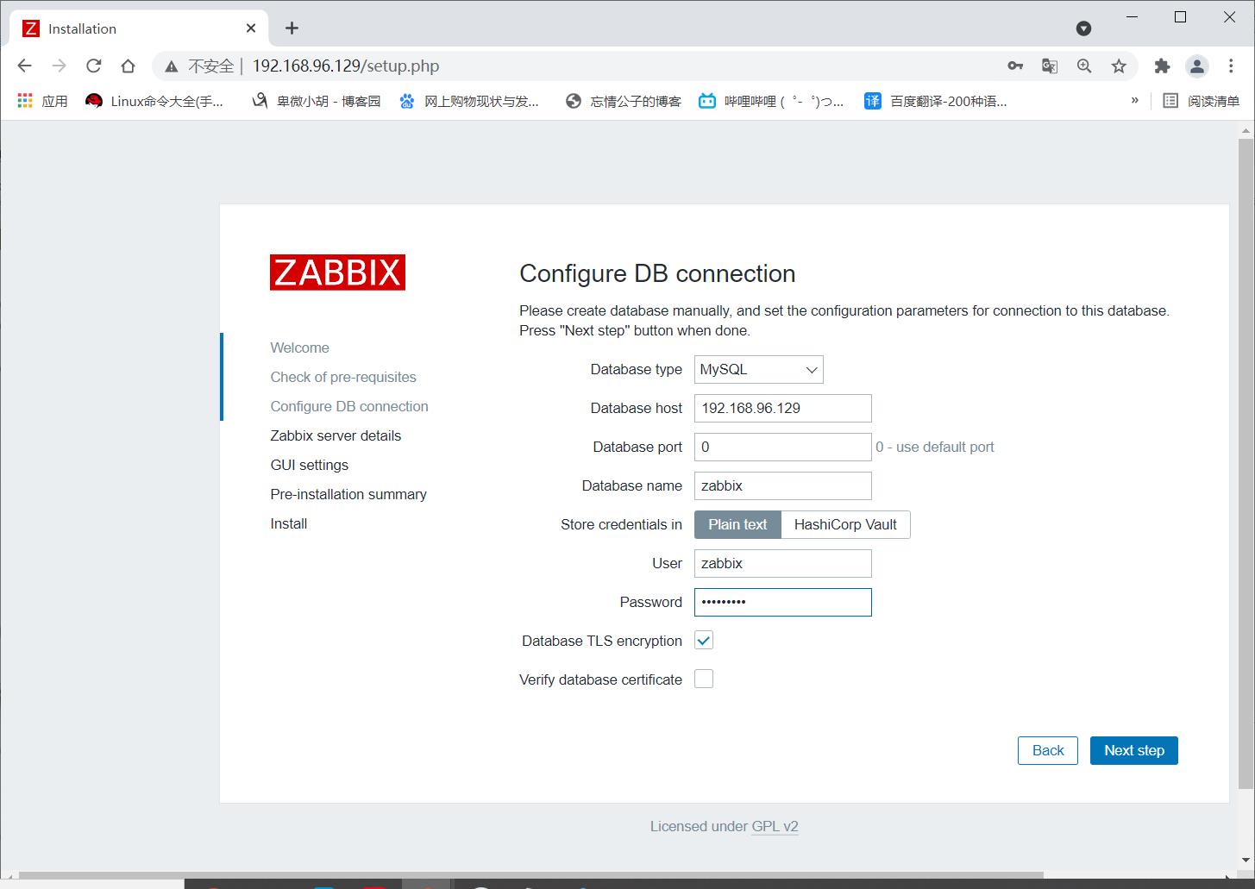The height and width of the screenshot is (889, 1255).
Task: Open Chrome three-dot menu
Action: pos(1231,66)
